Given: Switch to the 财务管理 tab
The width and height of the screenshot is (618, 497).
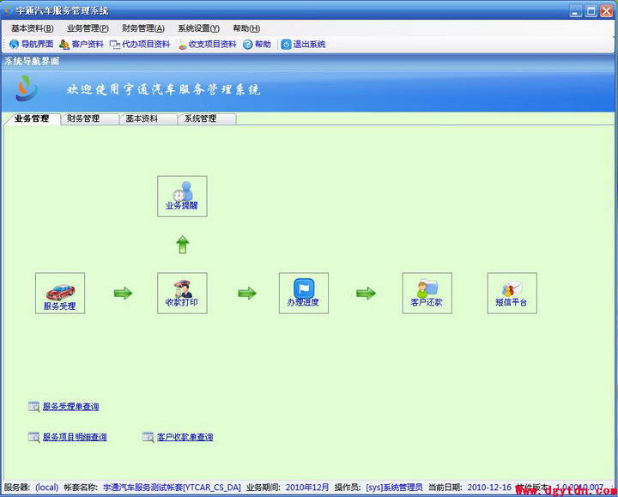Looking at the screenshot, I should (x=90, y=118).
